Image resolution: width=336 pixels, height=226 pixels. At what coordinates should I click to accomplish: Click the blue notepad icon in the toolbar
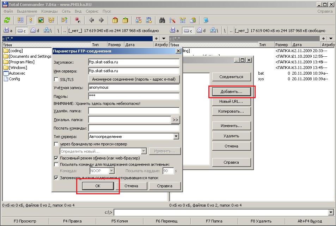coord(206,20)
